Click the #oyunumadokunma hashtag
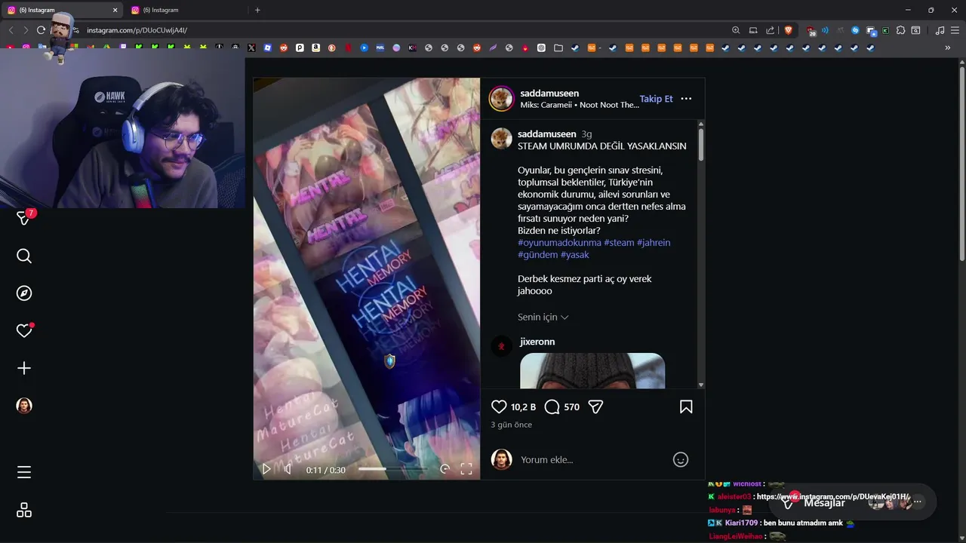The width and height of the screenshot is (966, 543). pyautogui.click(x=559, y=243)
